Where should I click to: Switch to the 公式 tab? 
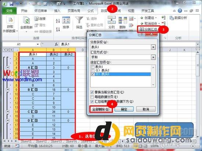pyautogui.click(x=91, y=11)
